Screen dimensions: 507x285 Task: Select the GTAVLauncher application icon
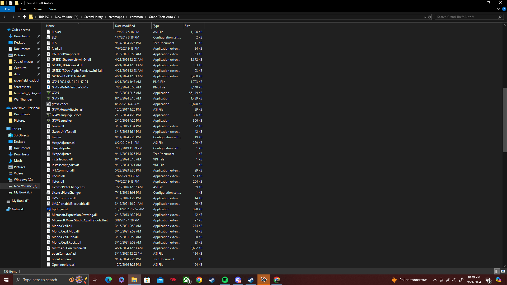pyautogui.click(x=49, y=121)
